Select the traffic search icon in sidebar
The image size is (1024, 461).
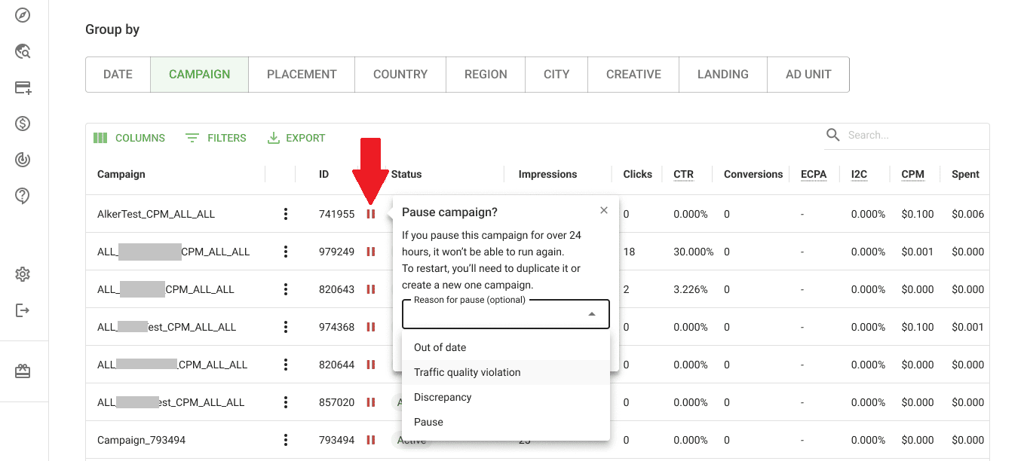point(23,51)
